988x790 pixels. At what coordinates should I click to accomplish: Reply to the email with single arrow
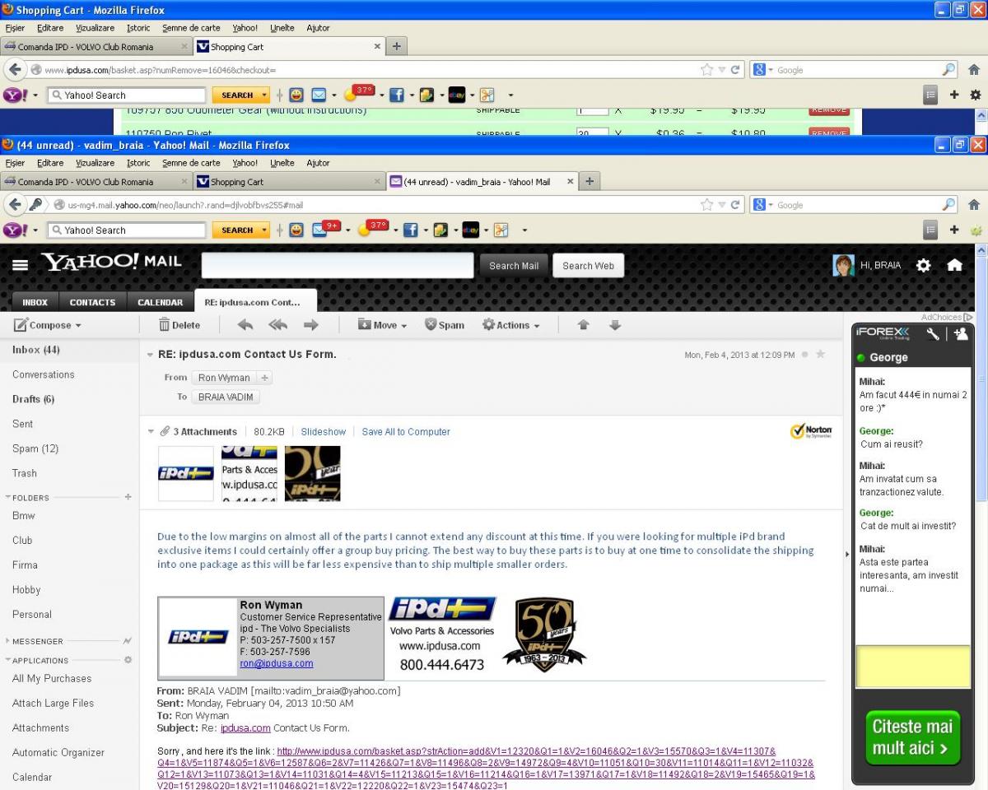tap(245, 325)
